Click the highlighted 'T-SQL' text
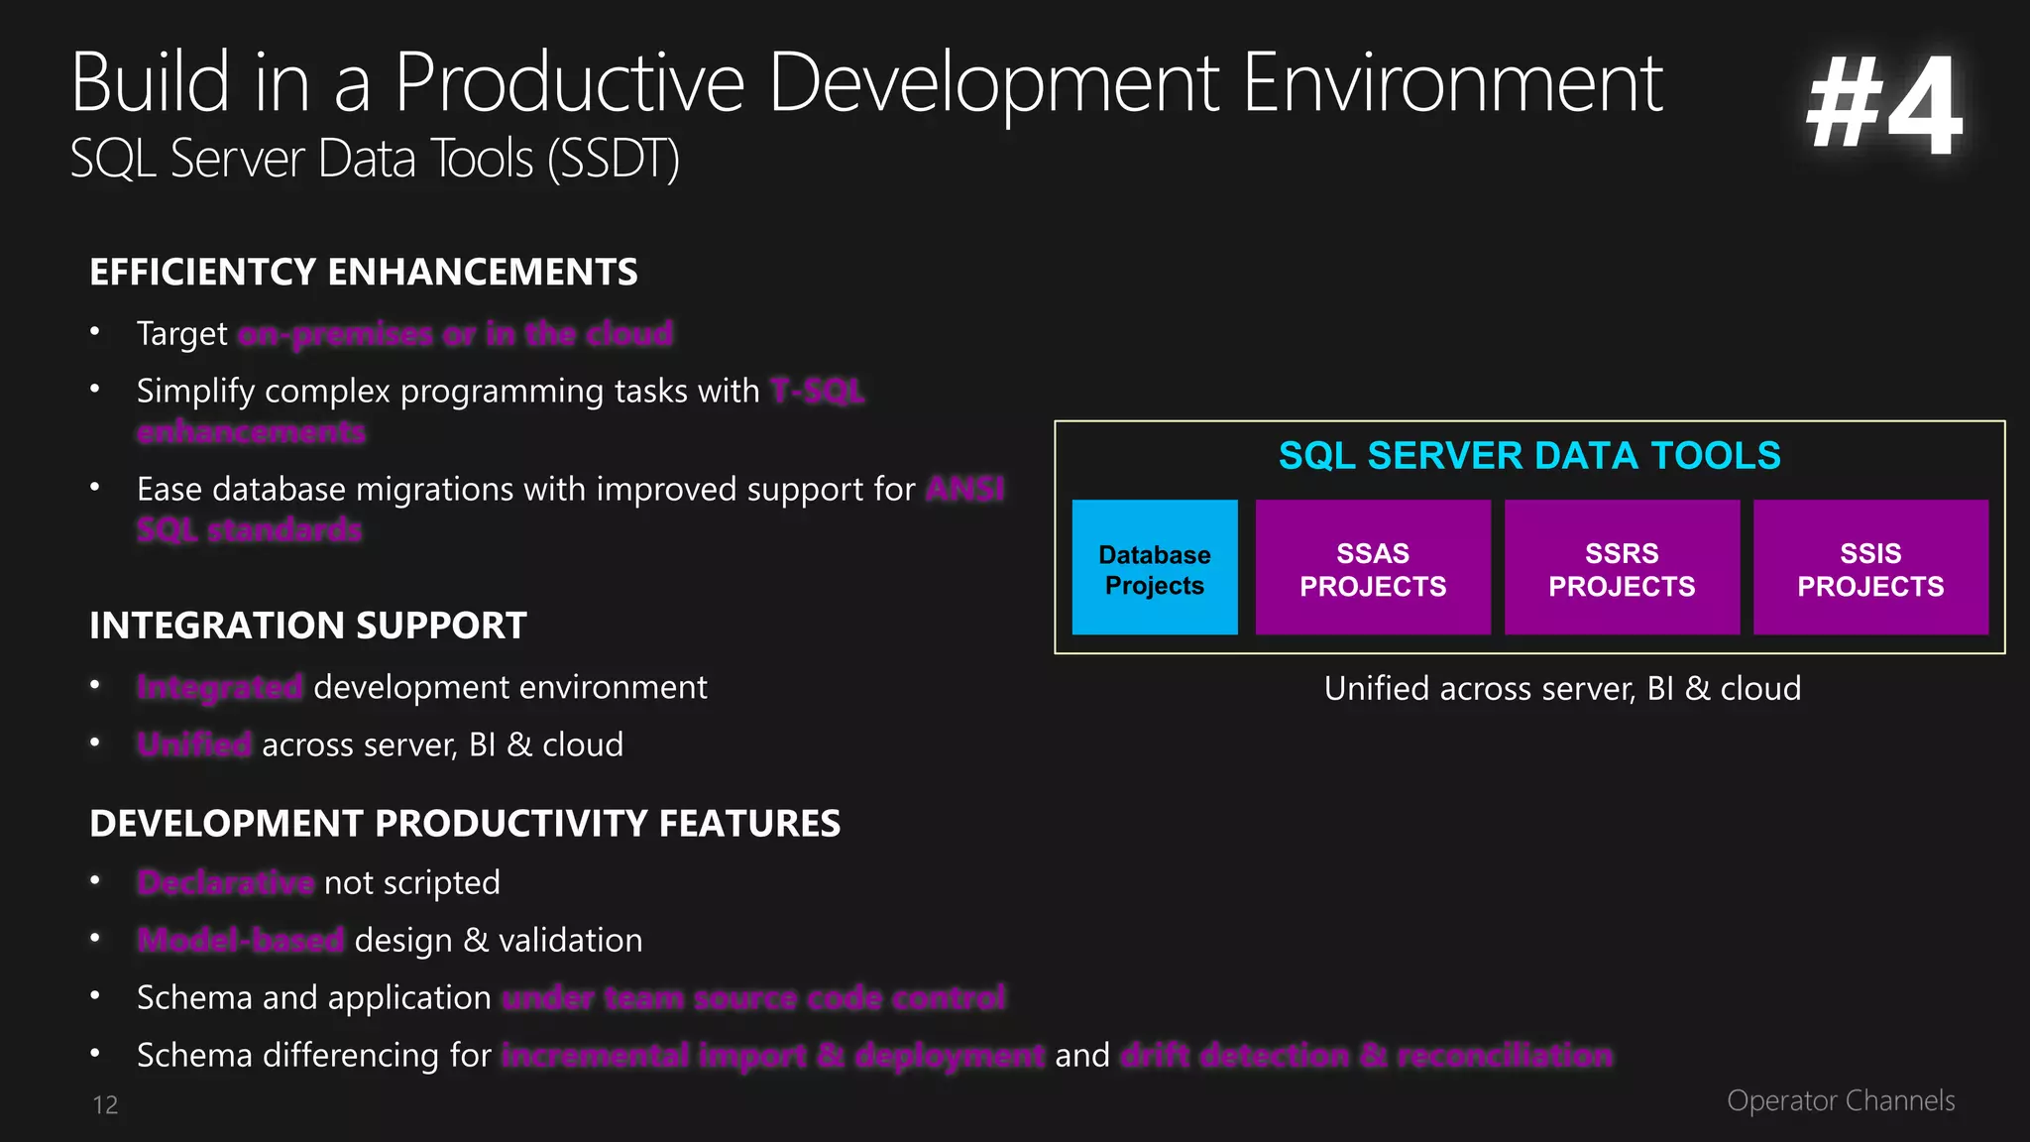The width and height of the screenshot is (2030, 1142). [x=818, y=392]
